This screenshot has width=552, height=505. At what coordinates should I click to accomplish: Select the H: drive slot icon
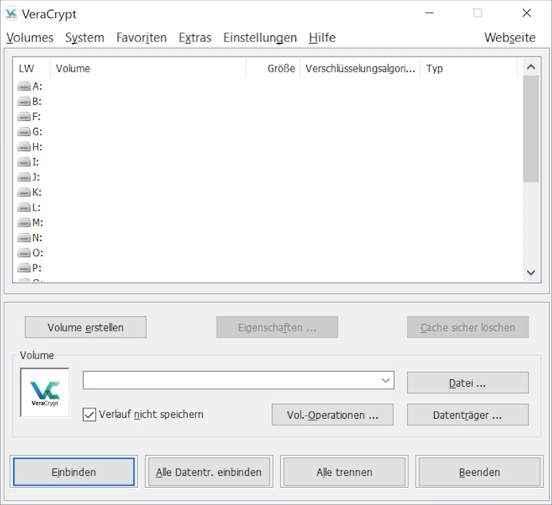[x=23, y=147]
